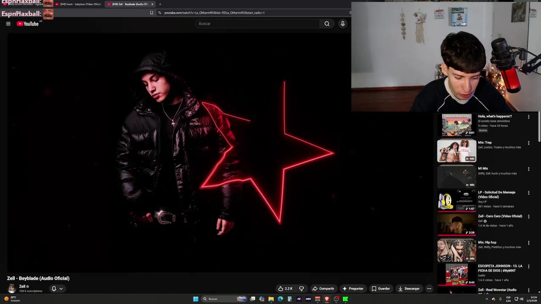541x304 pixels.
Task: Open notification bell dropdown for Zell channel
Action: pos(57,289)
